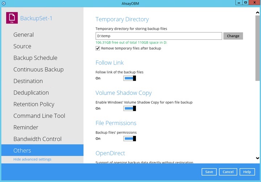
Task: Click the AhsayOBM title bar app icon
Action: (x=3, y=3)
